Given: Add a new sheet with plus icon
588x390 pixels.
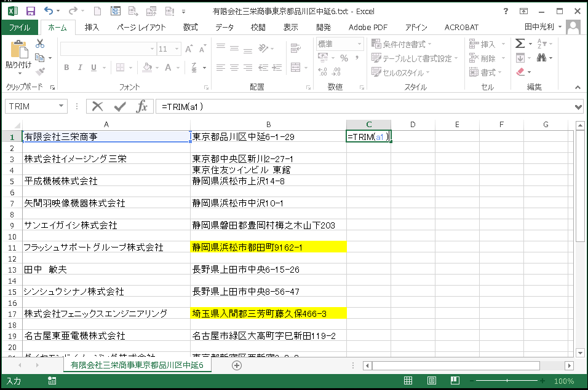Looking at the screenshot, I should click(x=237, y=365).
